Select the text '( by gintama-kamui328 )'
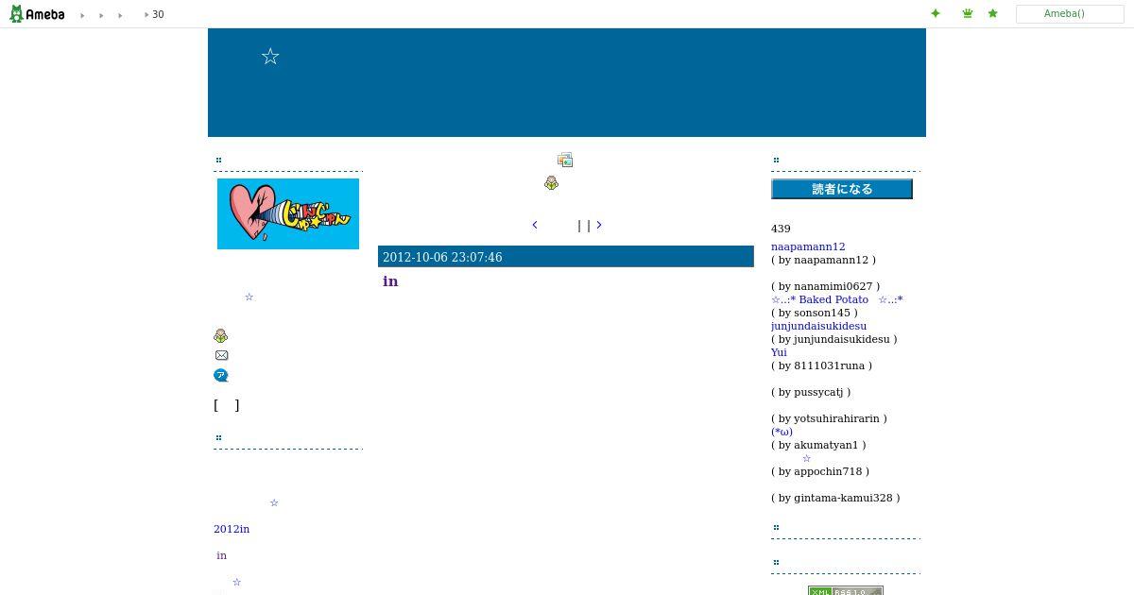The height and width of the screenshot is (595, 1134). coord(835,498)
